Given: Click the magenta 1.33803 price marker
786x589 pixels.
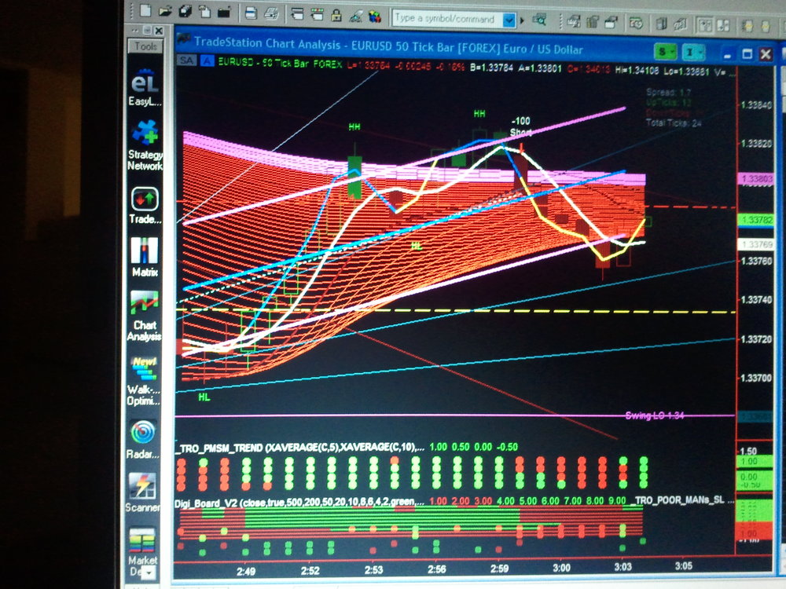Looking at the screenshot, I should tap(755, 179).
